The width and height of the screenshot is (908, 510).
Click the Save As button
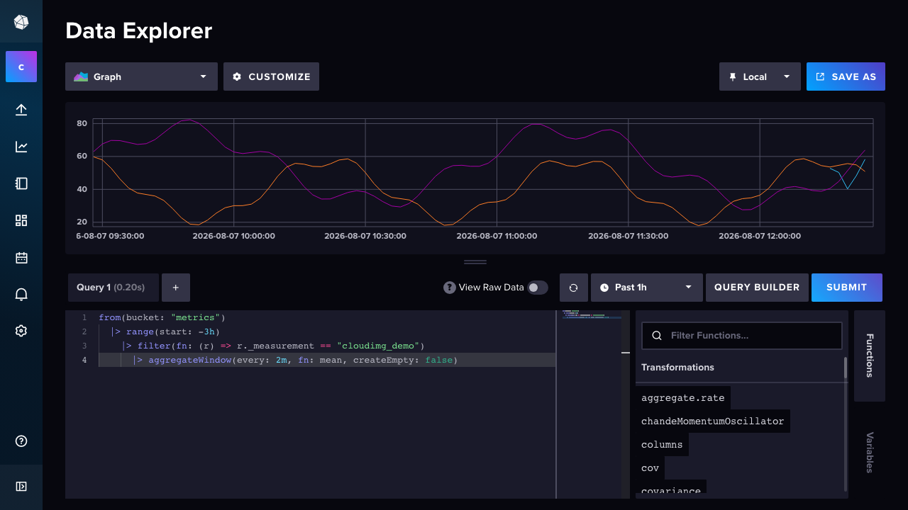(x=846, y=76)
